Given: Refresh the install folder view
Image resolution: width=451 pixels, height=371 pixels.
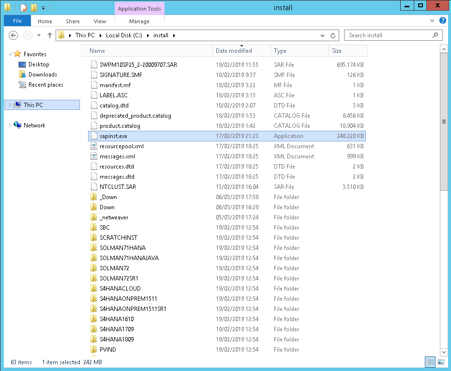Looking at the screenshot, I should point(333,35).
